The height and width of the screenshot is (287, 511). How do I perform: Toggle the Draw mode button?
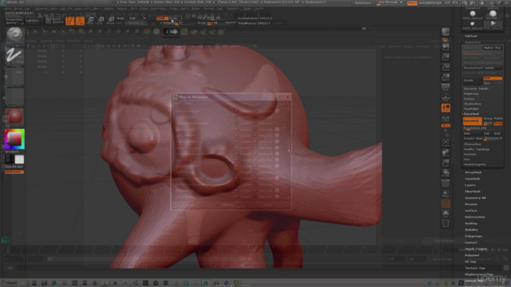[80, 21]
